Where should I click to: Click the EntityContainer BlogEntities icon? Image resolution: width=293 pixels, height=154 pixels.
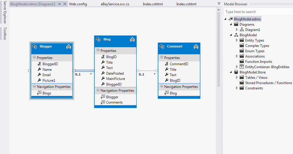coord(242,67)
